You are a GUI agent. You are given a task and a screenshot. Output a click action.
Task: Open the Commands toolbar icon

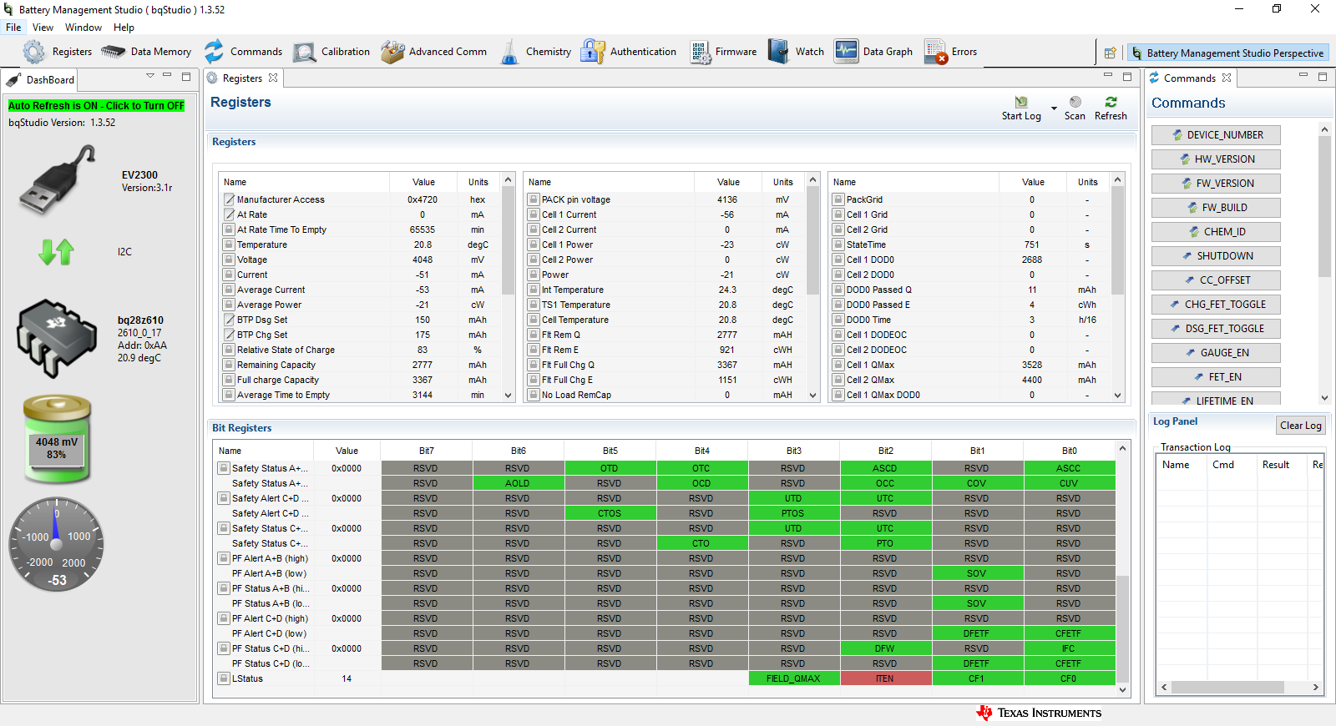pyautogui.click(x=215, y=52)
